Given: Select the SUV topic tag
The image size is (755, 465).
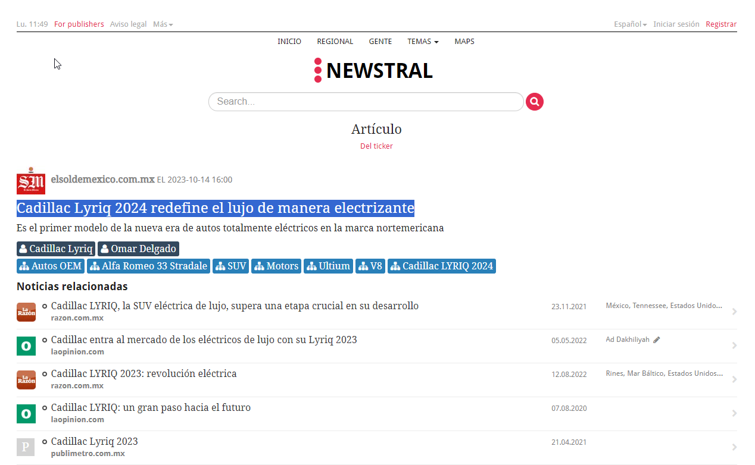Looking at the screenshot, I should tap(231, 266).
